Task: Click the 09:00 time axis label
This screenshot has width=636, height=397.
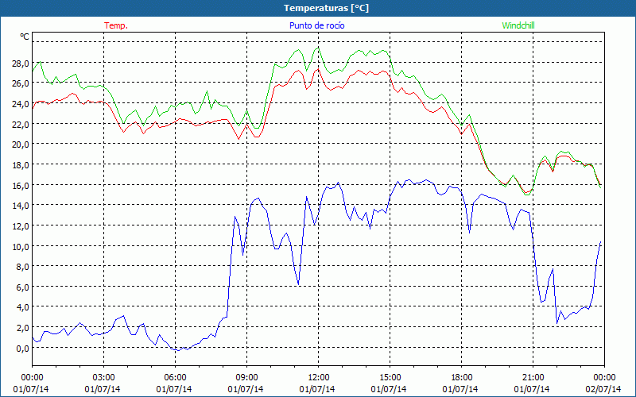Action: 246,378
